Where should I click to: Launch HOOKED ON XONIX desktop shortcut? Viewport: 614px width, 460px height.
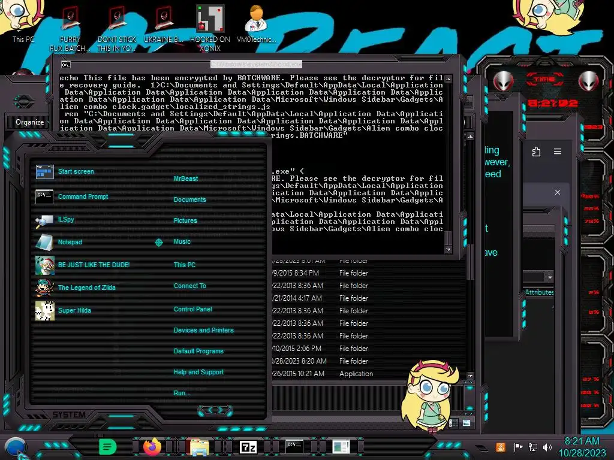click(210, 29)
